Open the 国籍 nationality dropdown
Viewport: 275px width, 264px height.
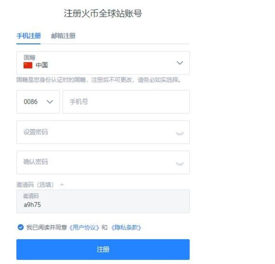click(103, 63)
